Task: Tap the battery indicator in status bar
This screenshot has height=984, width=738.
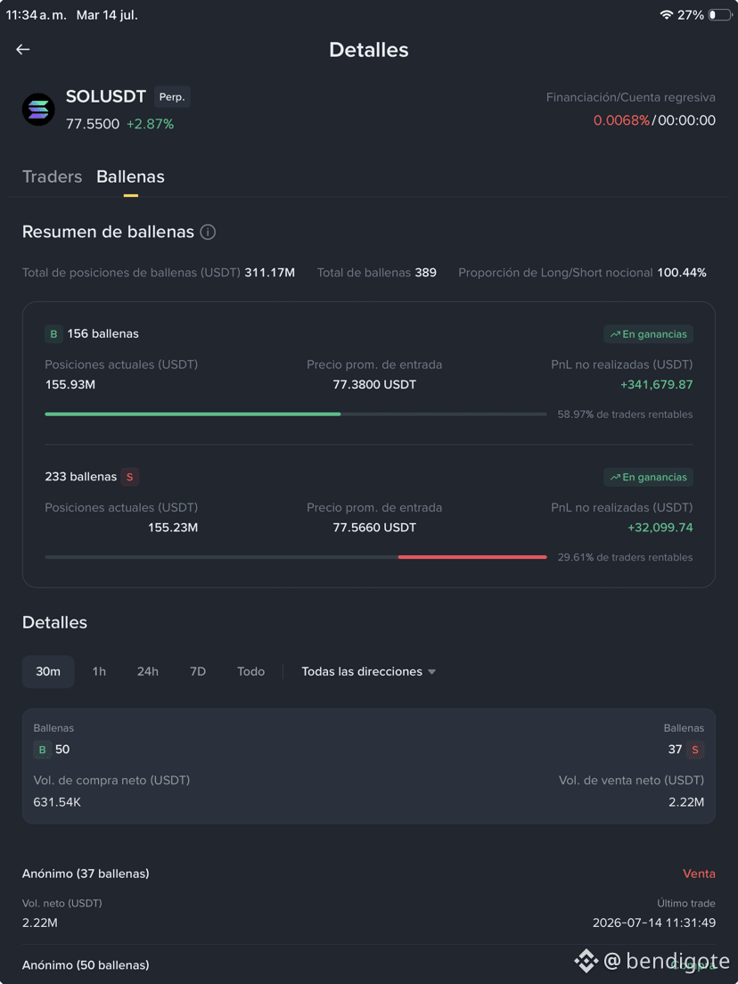Action: point(719,15)
